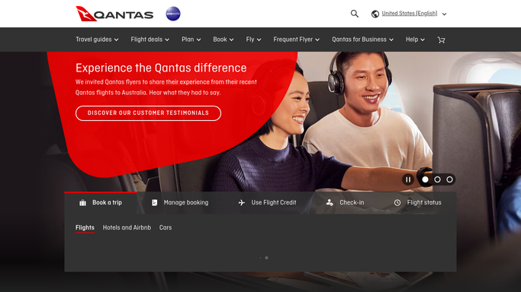Select the Check-in tab
This screenshot has width=521, height=292.
(346, 202)
